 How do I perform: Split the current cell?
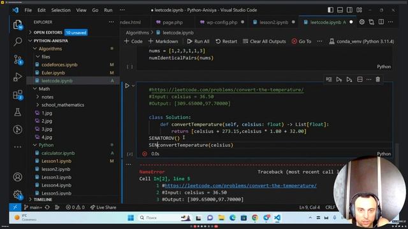(360, 80)
